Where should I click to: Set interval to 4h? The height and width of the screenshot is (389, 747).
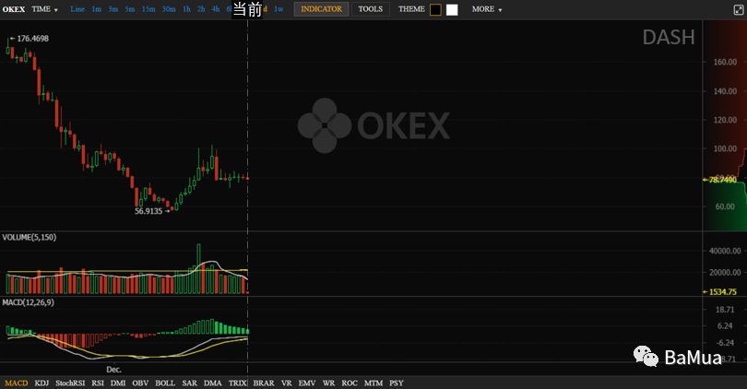click(x=216, y=9)
